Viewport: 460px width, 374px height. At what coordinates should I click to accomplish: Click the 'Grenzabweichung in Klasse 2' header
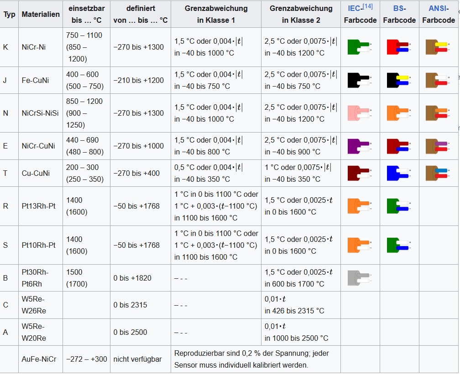coord(301,15)
